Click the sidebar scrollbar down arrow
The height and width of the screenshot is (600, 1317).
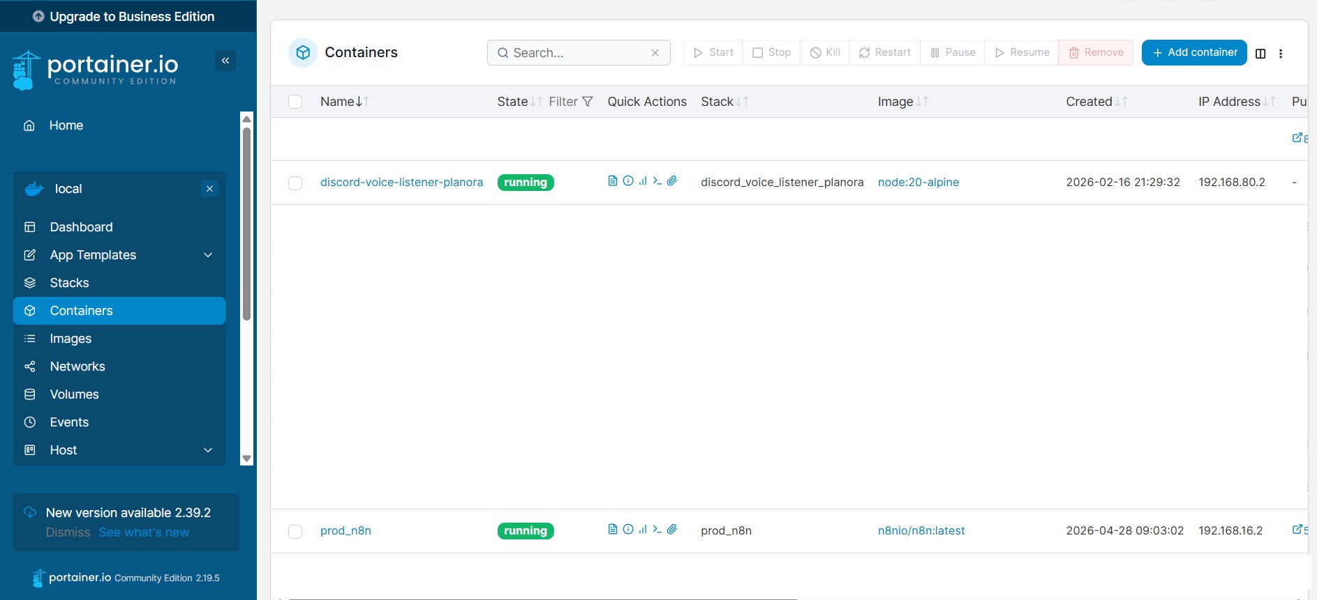(246, 459)
